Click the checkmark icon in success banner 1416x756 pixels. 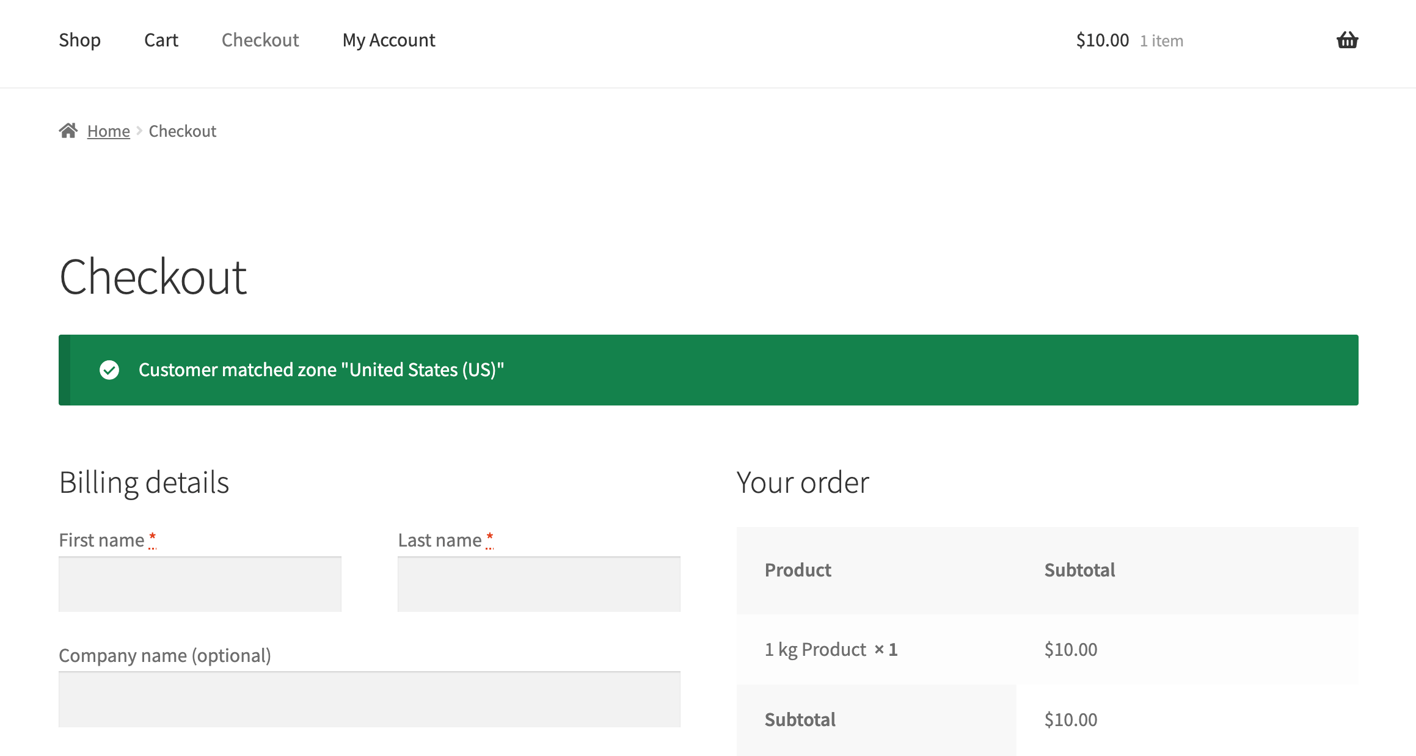[109, 369]
